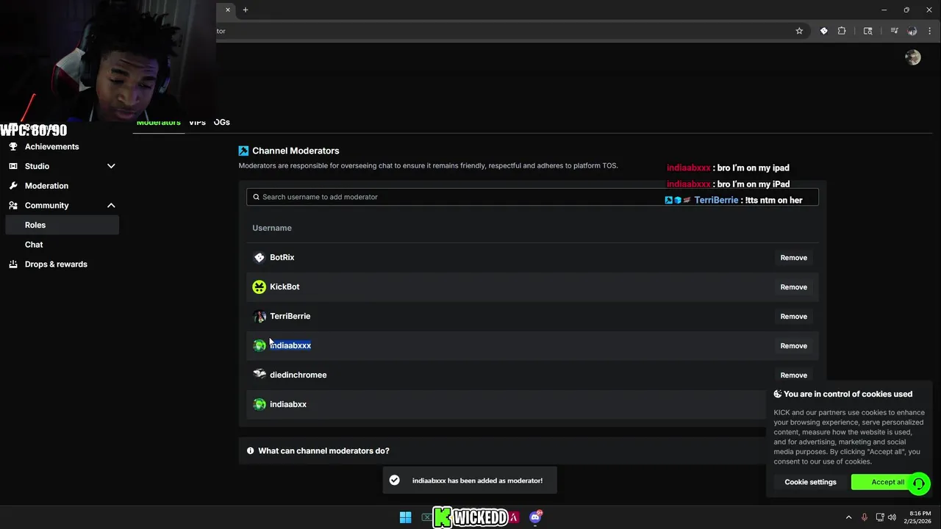Collapse the Community section chevron

pyautogui.click(x=111, y=206)
